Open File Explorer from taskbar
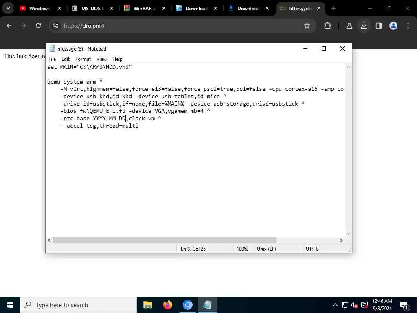The image size is (417, 313). pyautogui.click(x=147, y=305)
